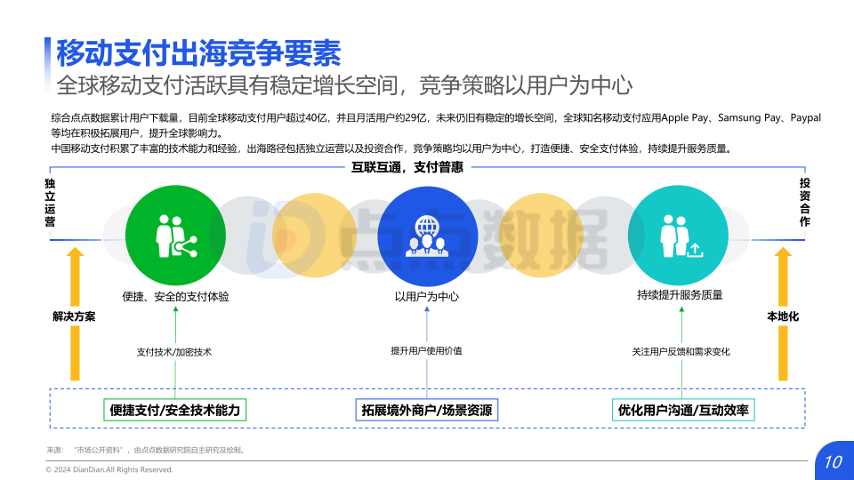854x480 pixels.
Task: Click the subtitle beginning 全球移动支付活跃
Action: (x=344, y=85)
